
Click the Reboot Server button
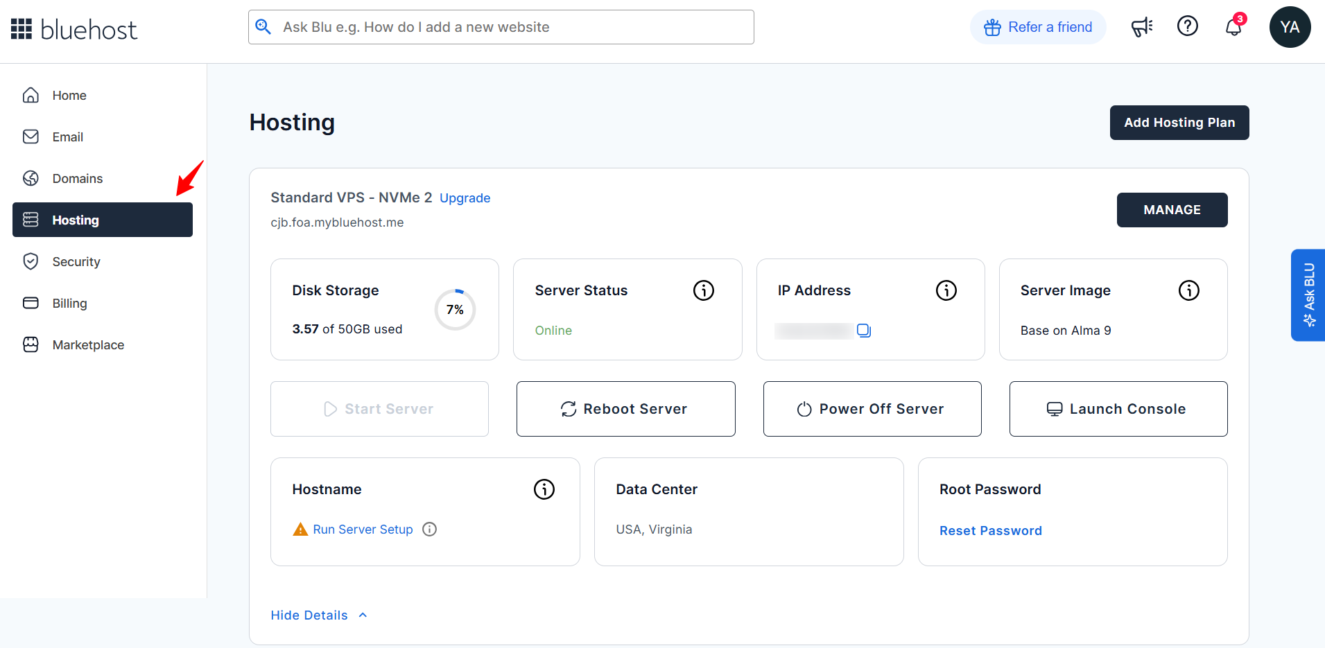click(625, 409)
